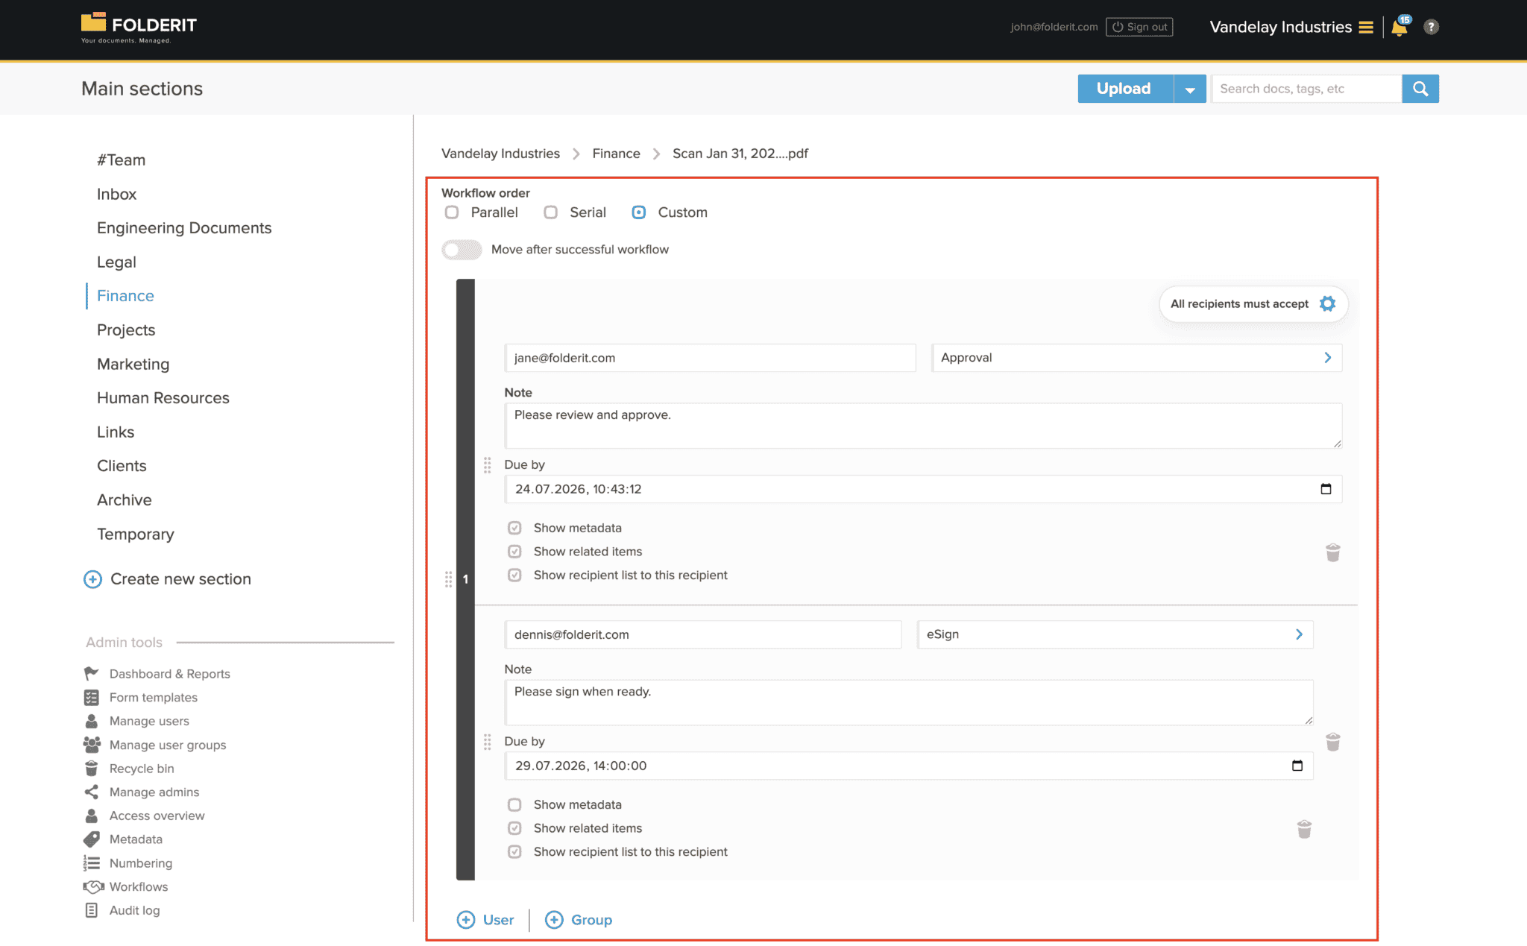Click the plus icon to add a User

point(466,920)
